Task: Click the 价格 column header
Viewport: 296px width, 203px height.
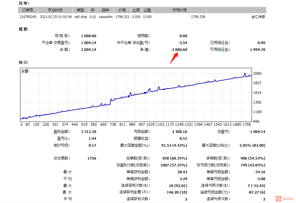Action: tap(122, 10)
